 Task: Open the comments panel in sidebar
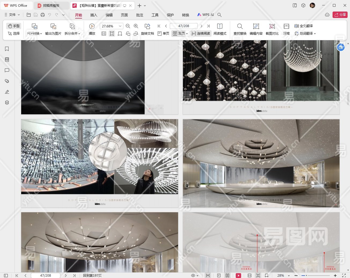pos(7,70)
